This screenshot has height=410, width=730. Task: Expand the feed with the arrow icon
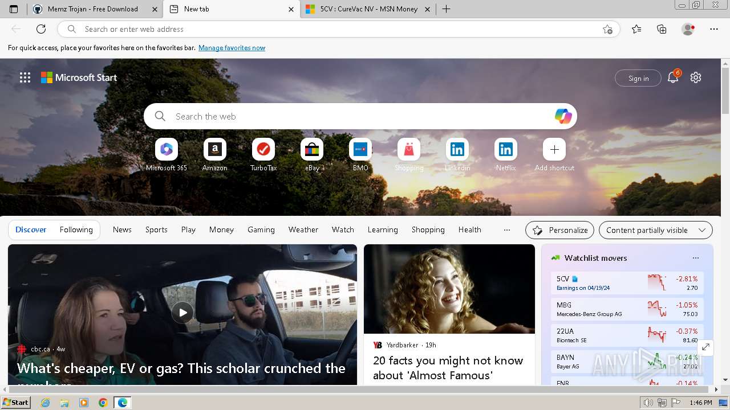click(705, 347)
